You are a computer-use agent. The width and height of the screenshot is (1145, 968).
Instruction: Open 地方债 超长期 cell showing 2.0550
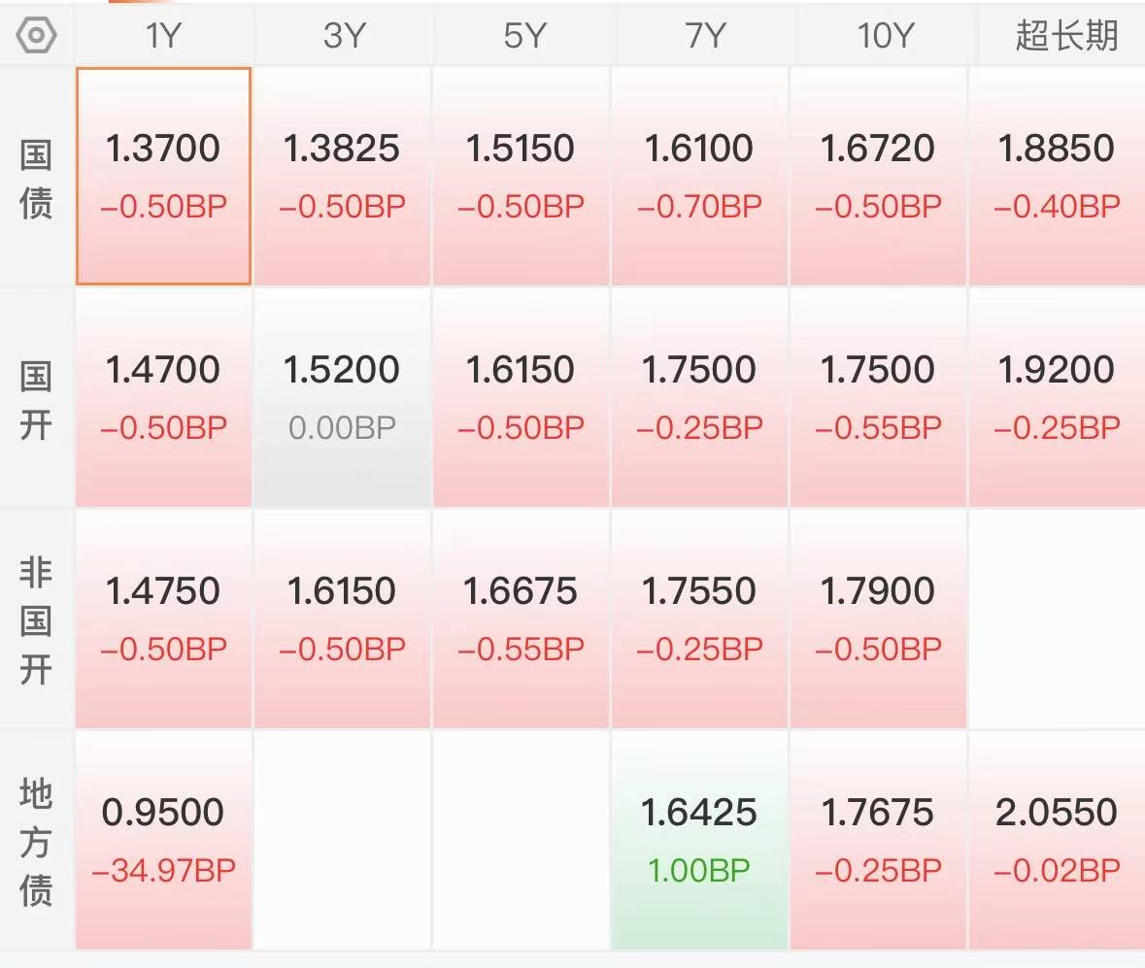[x=1058, y=840]
